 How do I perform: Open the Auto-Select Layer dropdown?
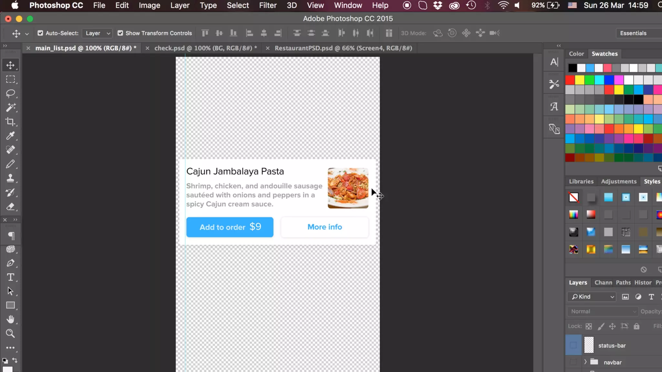(97, 33)
